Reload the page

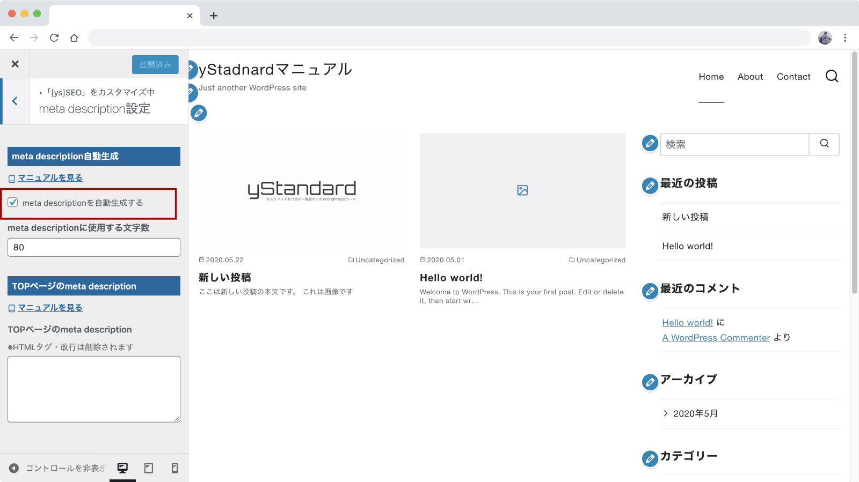[54, 38]
